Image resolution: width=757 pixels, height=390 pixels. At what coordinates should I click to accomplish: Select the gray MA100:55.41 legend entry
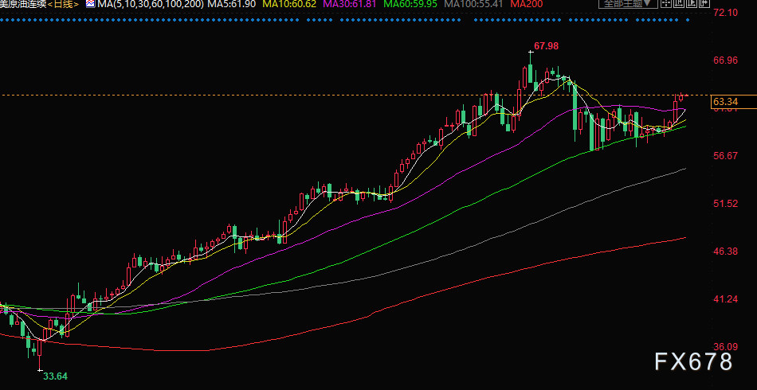[x=475, y=4]
